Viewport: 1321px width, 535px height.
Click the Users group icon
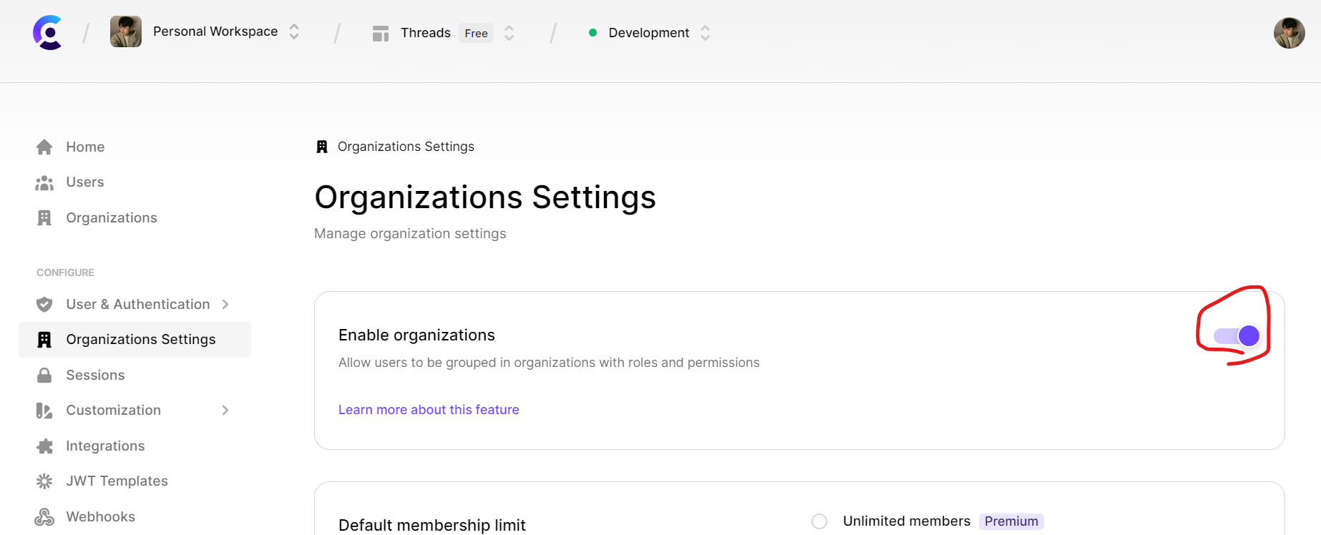coord(44,183)
